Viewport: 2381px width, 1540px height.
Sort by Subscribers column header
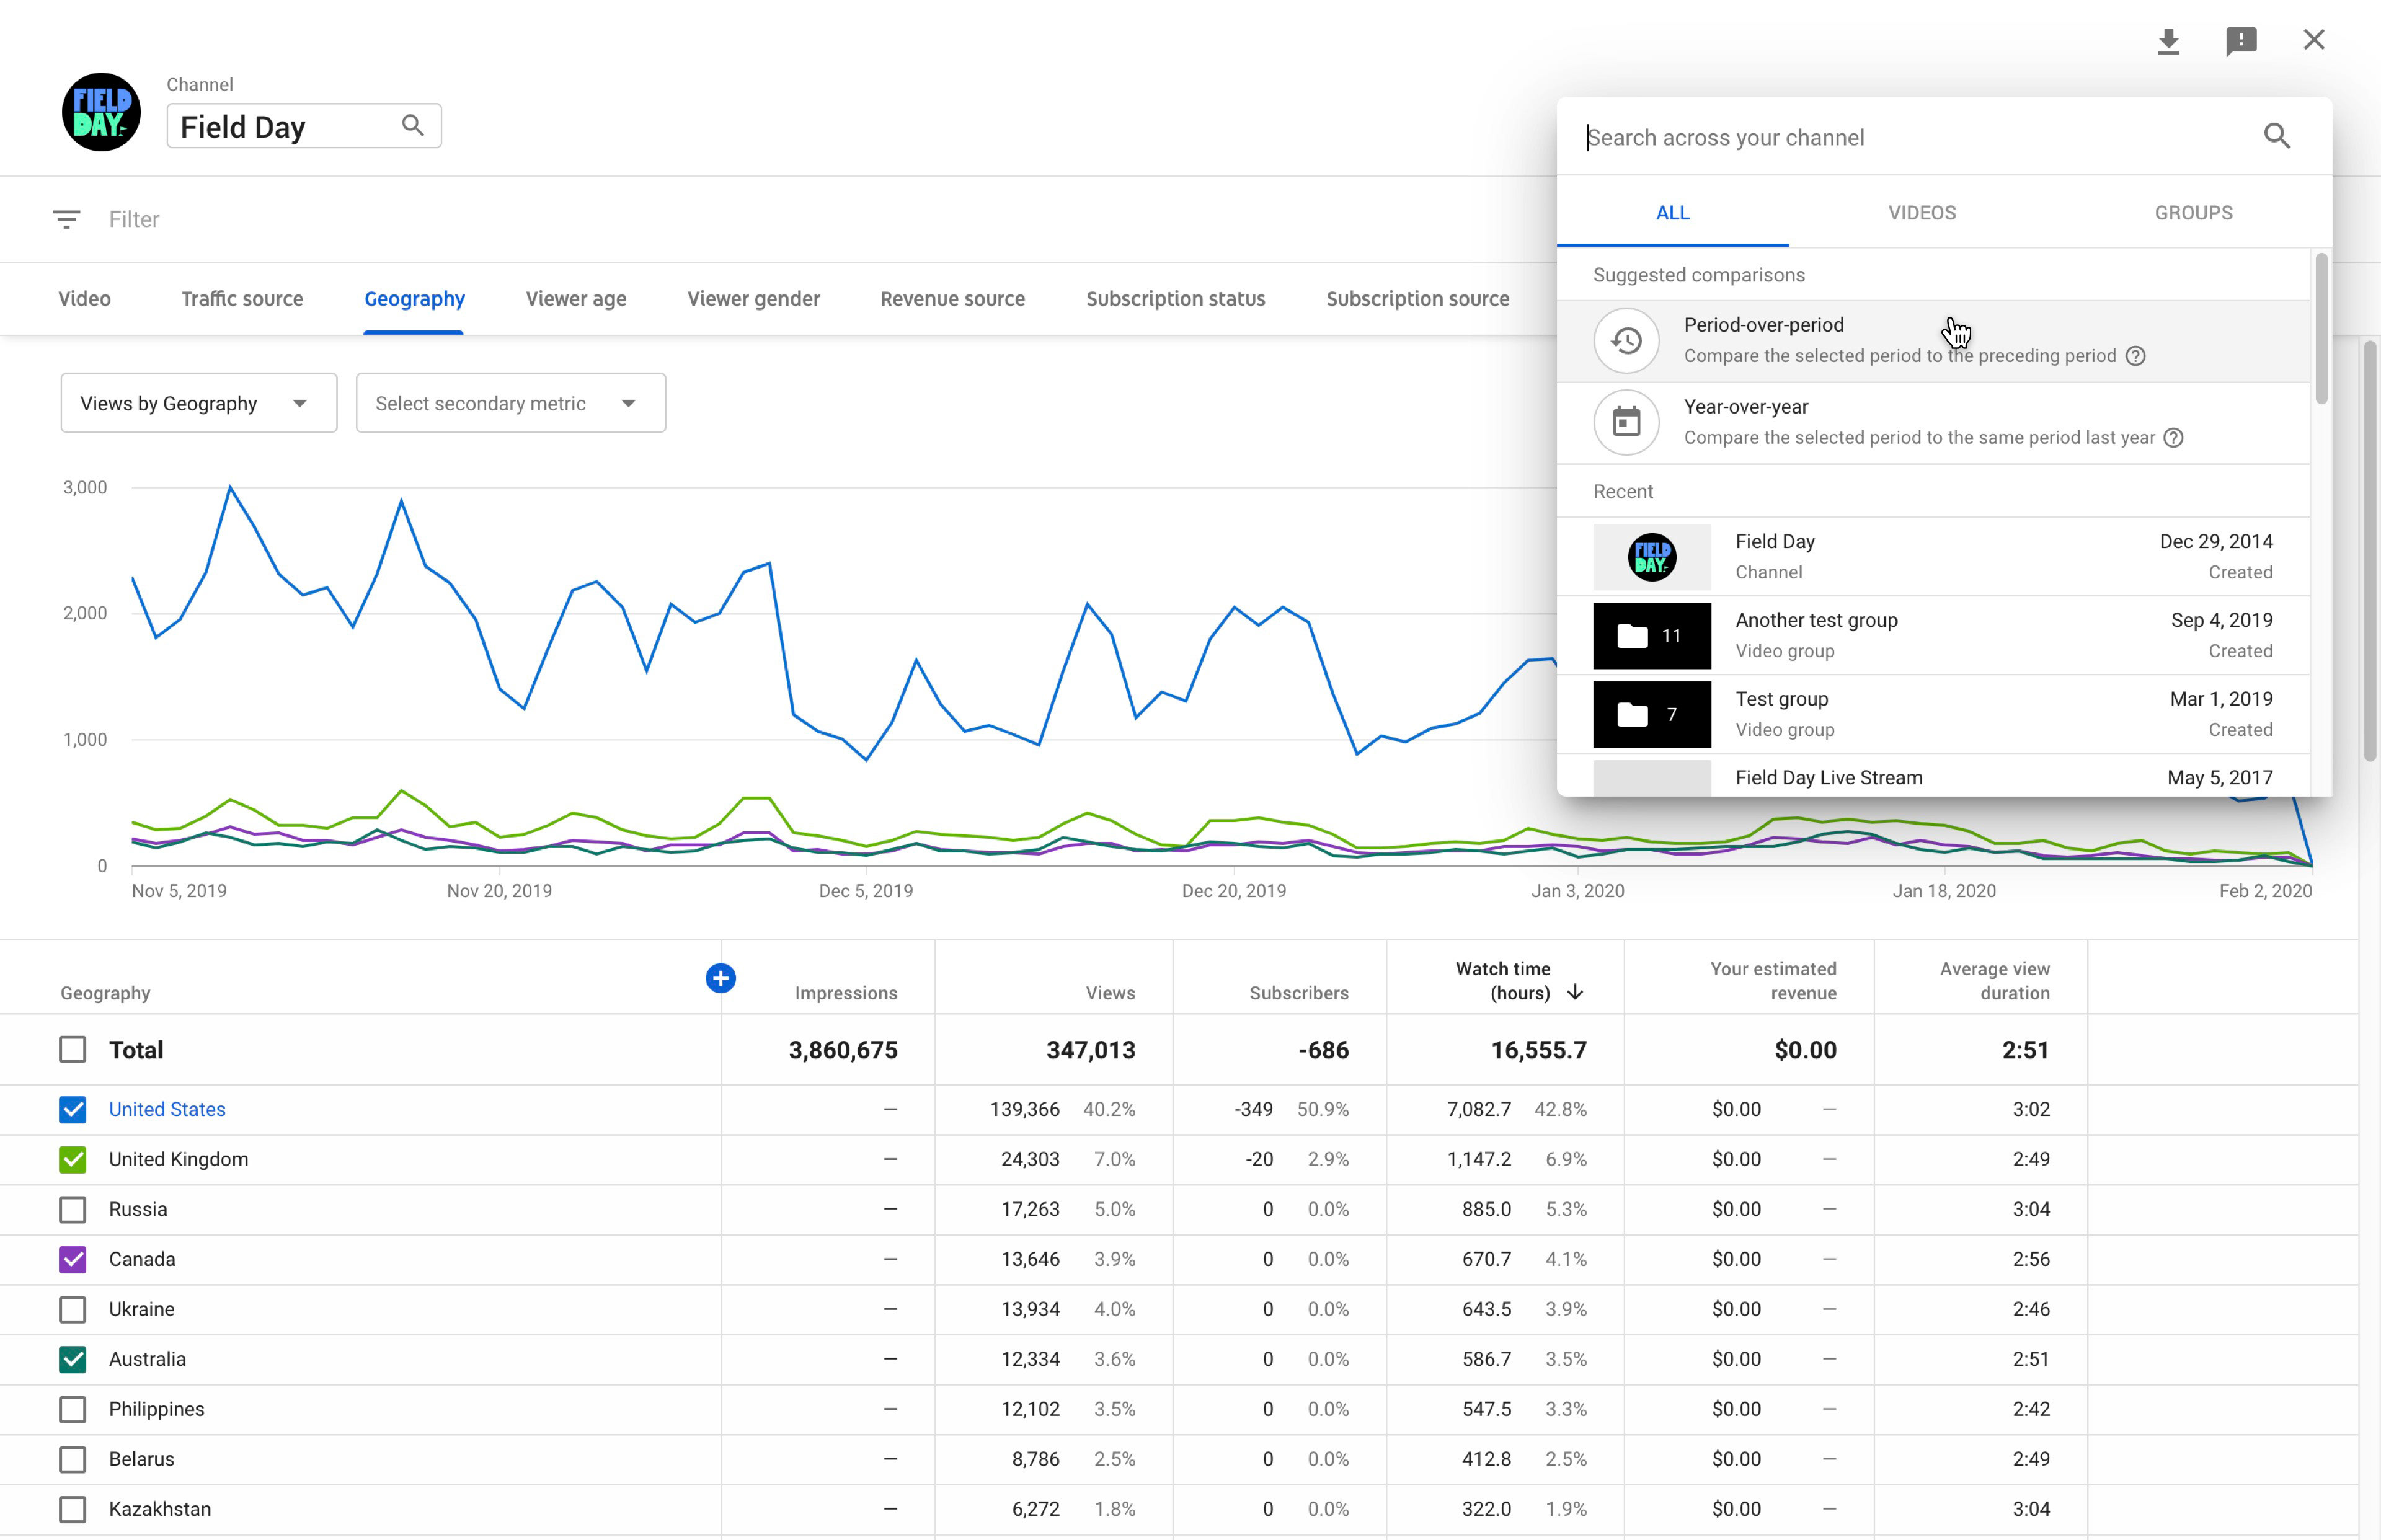[x=1299, y=993]
